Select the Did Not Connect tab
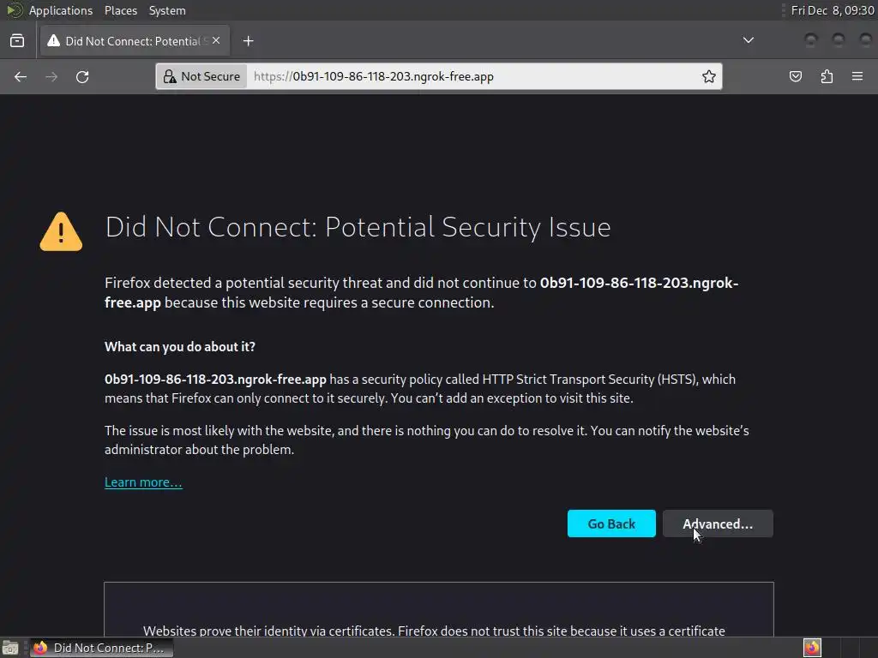This screenshot has width=878, height=658. (129, 40)
